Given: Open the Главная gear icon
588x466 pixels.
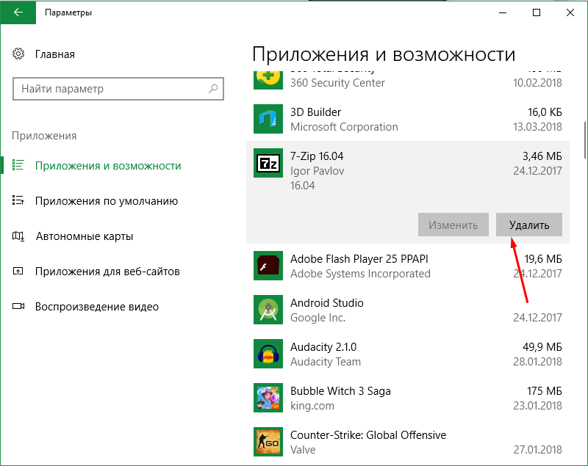Looking at the screenshot, I should pyautogui.click(x=18, y=54).
